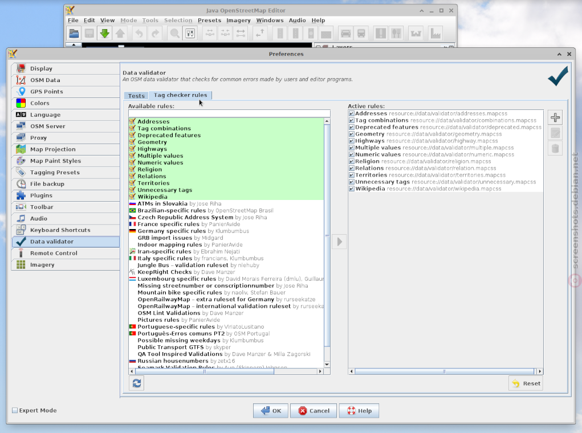
Task: Click available rules vertical scrollbar down arrow
Action: click(x=327, y=365)
